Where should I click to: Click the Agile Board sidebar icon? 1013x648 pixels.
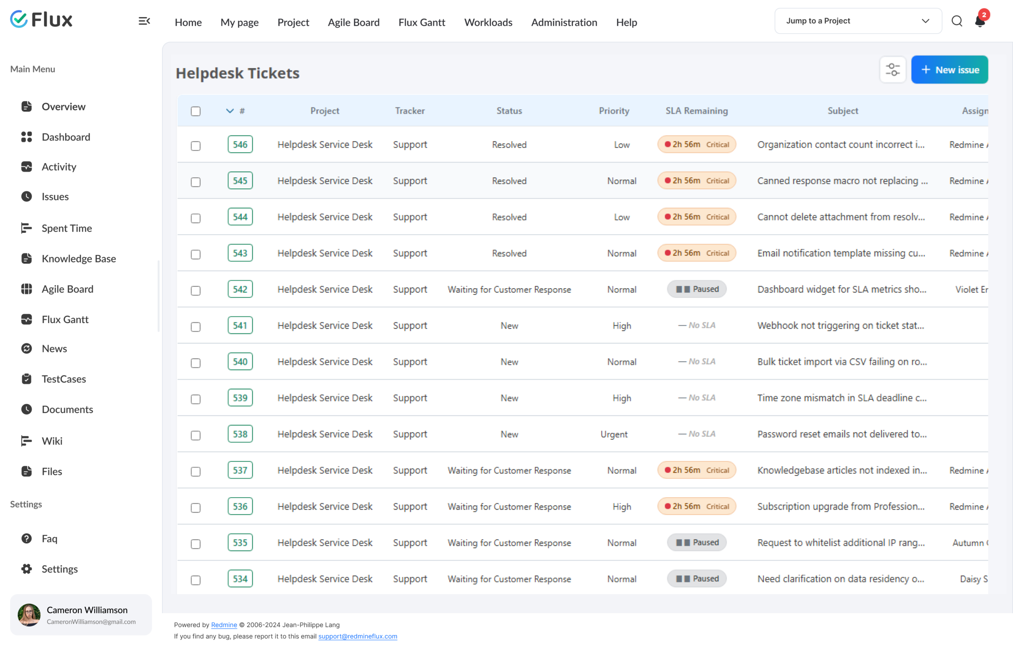(27, 289)
